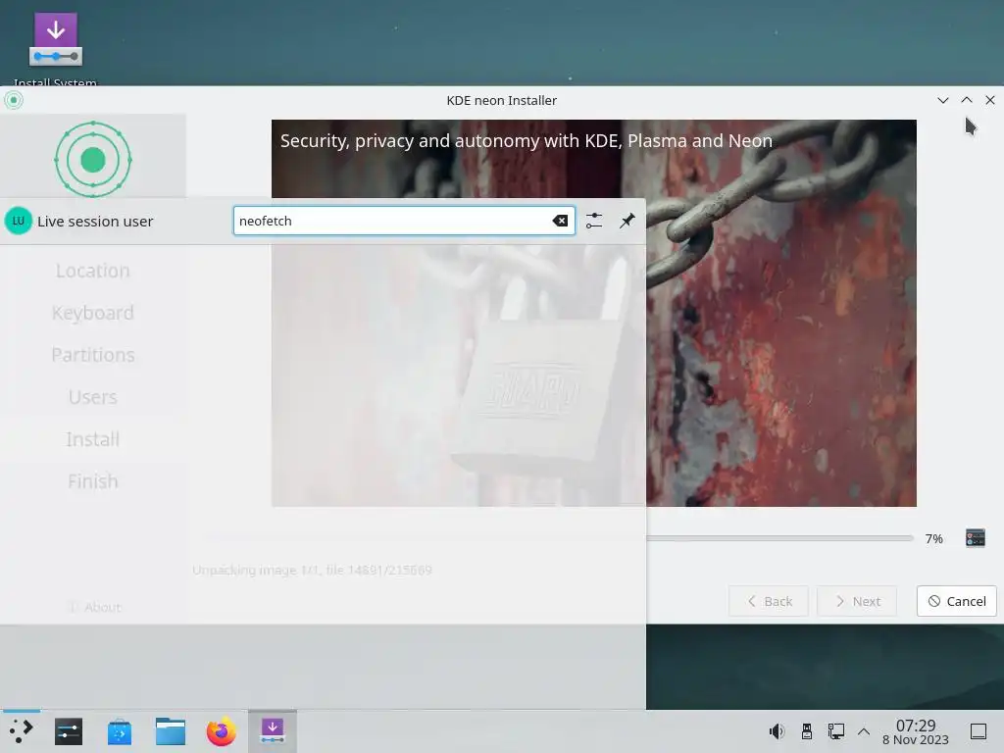
Task: Open the volume control in the tray
Action: (x=777, y=731)
